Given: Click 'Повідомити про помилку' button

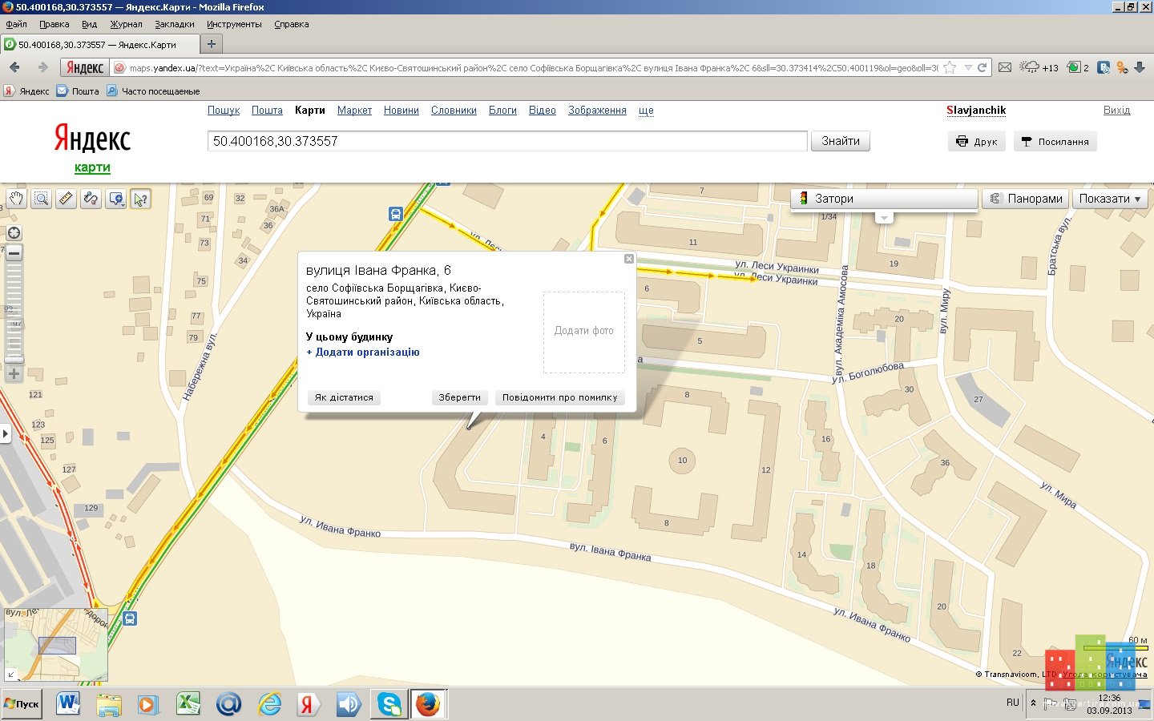Looking at the screenshot, I should [560, 397].
